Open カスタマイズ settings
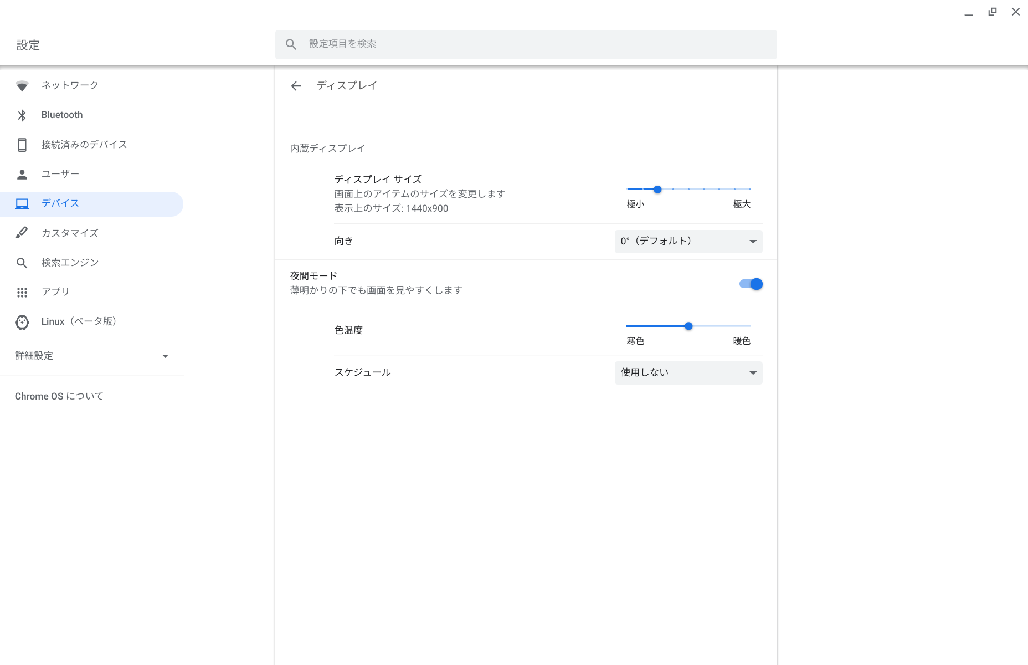 pyautogui.click(x=92, y=233)
